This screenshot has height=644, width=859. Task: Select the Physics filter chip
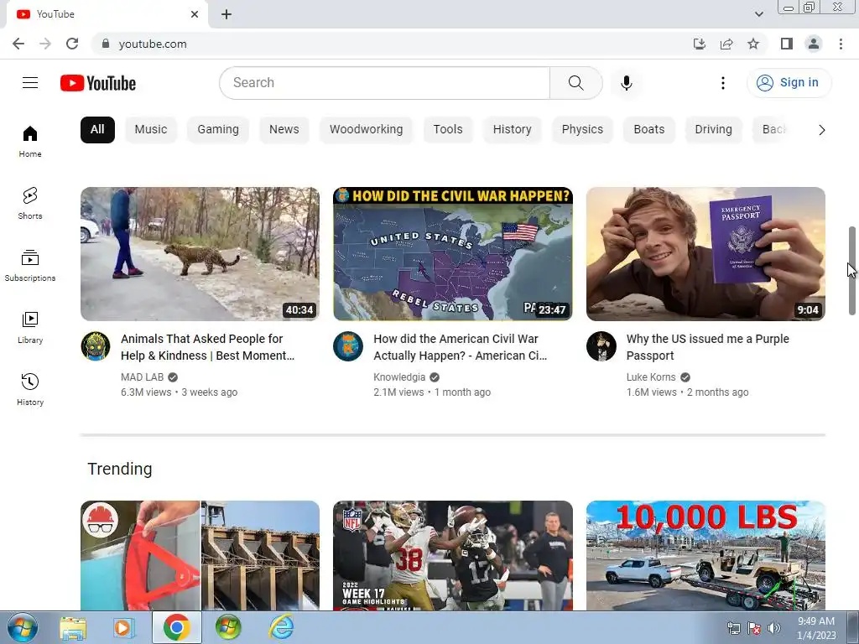(582, 129)
